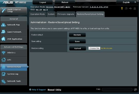Click the yellow status bulb icon
The image size is (139, 94).
pos(122,8)
